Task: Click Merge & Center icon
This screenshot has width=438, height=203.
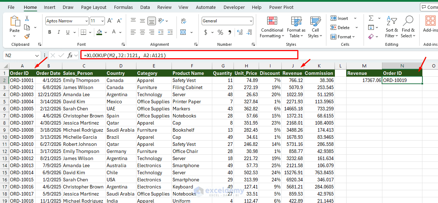Action: (183, 32)
